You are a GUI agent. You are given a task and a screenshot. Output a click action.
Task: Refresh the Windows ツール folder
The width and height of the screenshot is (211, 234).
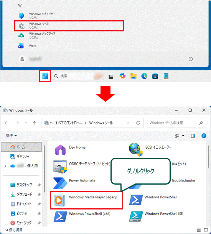pos(138,123)
